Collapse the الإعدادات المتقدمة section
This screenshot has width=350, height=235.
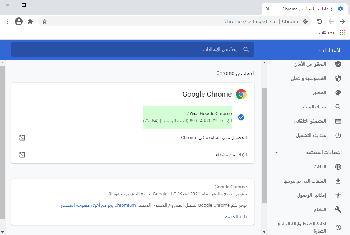[277, 153]
